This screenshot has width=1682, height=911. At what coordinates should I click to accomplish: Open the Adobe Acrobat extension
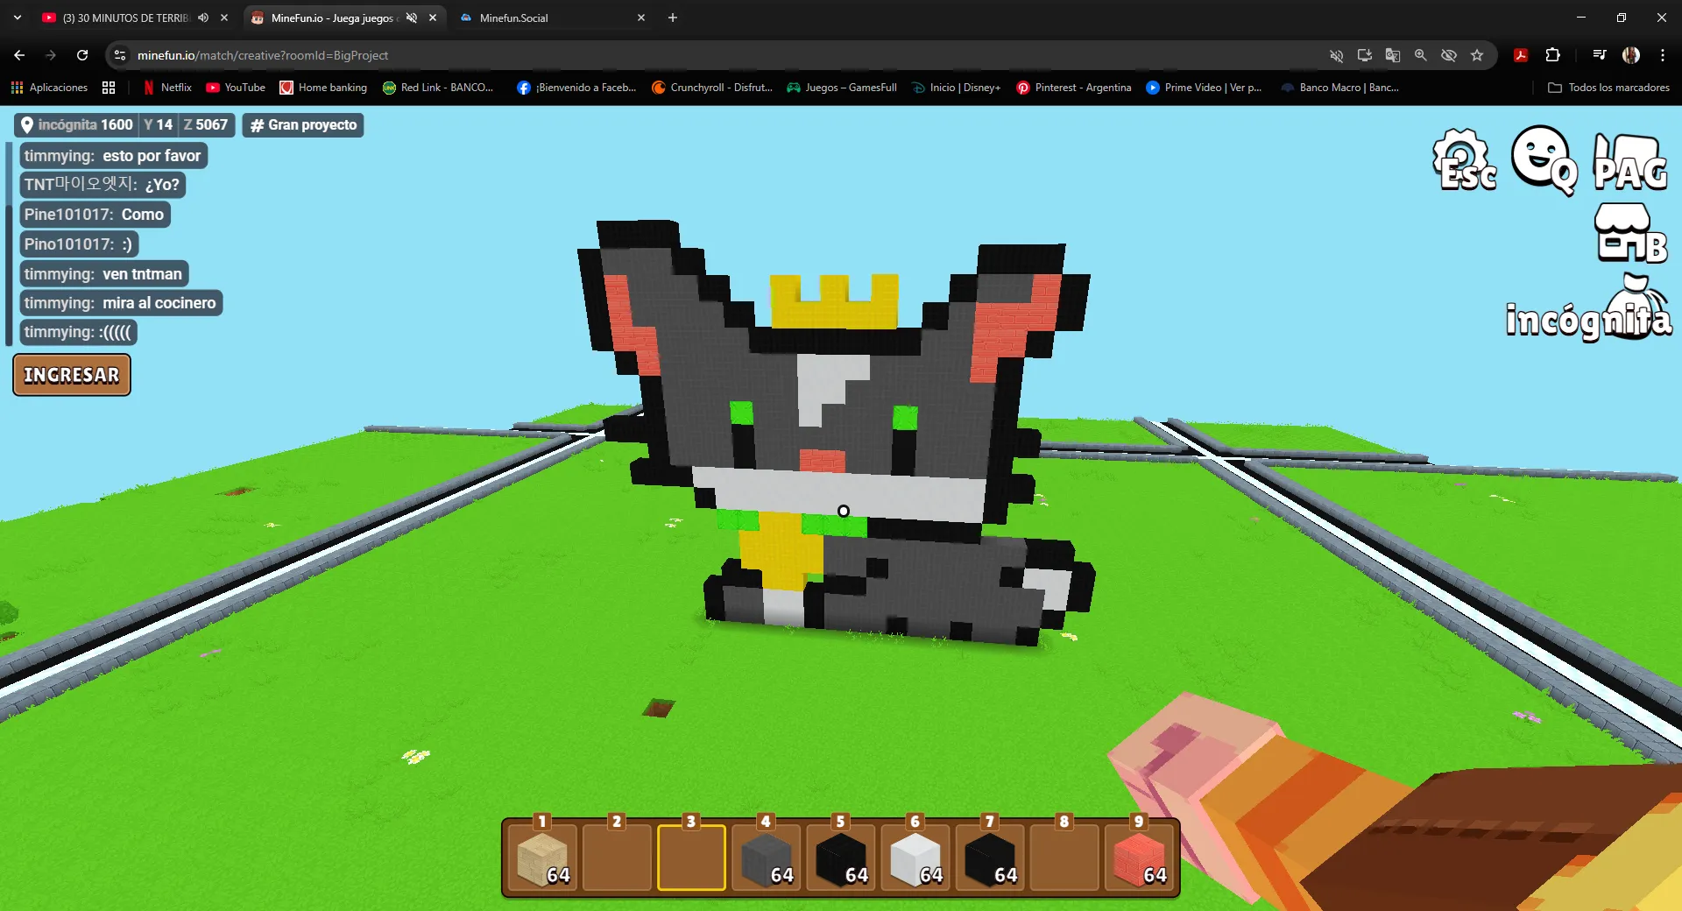(x=1521, y=55)
